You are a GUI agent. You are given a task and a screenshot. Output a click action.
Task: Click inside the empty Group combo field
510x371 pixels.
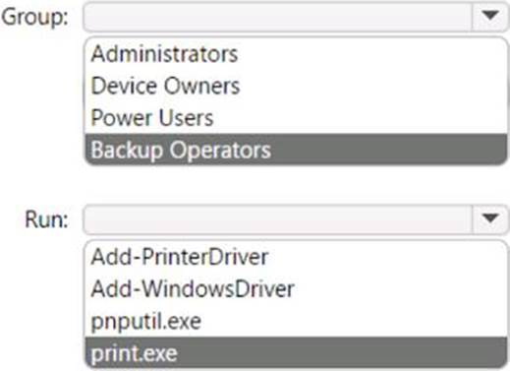pyautogui.click(x=278, y=16)
